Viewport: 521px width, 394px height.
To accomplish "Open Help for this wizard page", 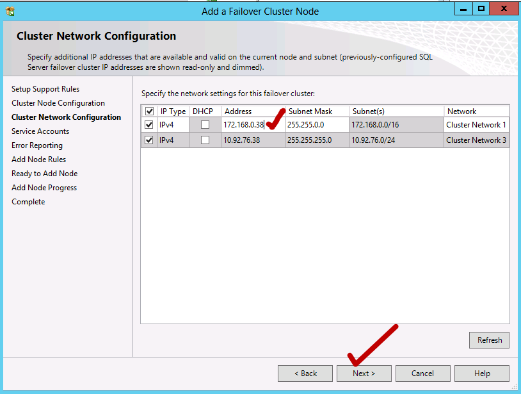I will click(481, 373).
